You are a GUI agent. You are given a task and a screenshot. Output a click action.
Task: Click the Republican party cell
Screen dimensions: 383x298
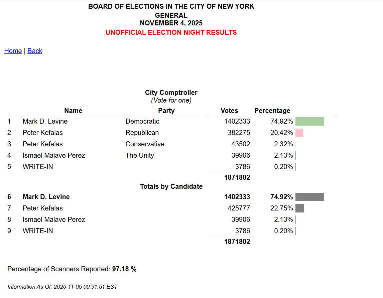(x=142, y=133)
